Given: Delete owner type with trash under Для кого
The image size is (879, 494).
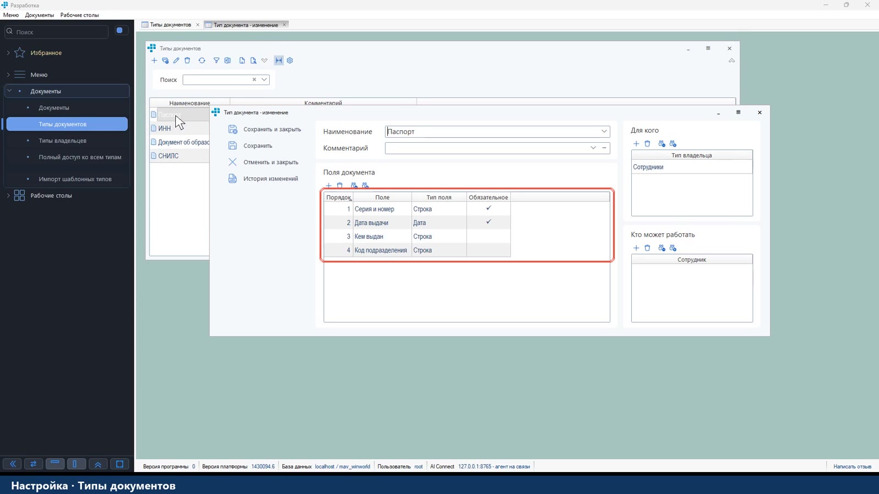Looking at the screenshot, I should [x=647, y=144].
